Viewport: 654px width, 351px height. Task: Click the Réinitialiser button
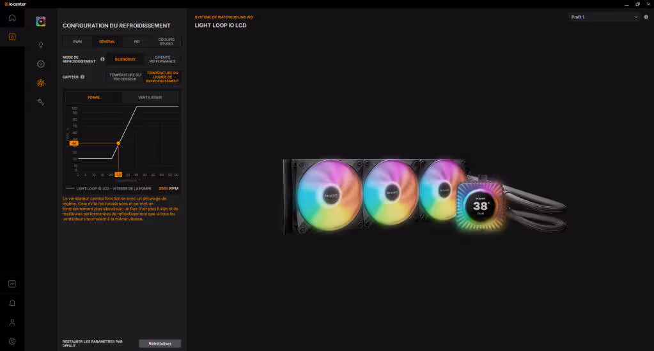(x=160, y=343)
